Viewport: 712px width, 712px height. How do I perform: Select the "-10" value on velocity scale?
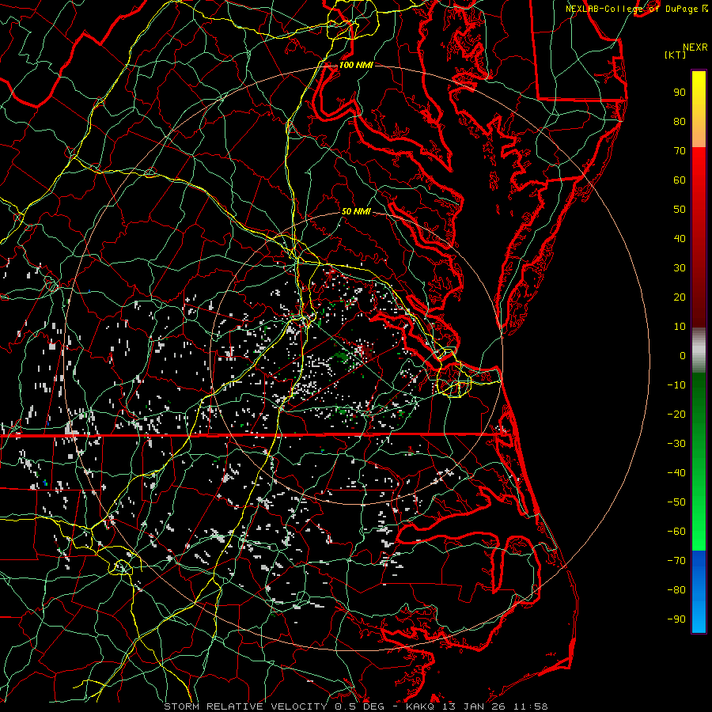(x=676, y=385)
